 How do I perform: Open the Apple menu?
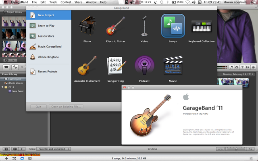coord(5,2)
